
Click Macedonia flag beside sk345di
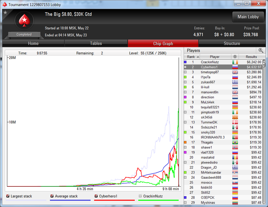pyautogui.click(x=235, y=117)
